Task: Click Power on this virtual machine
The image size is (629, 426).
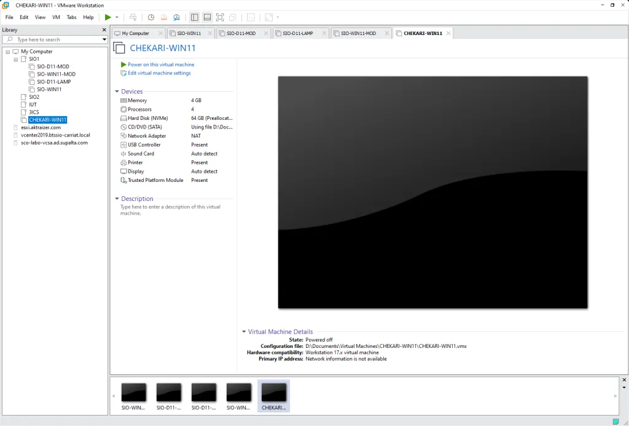Action: point(160,65)
